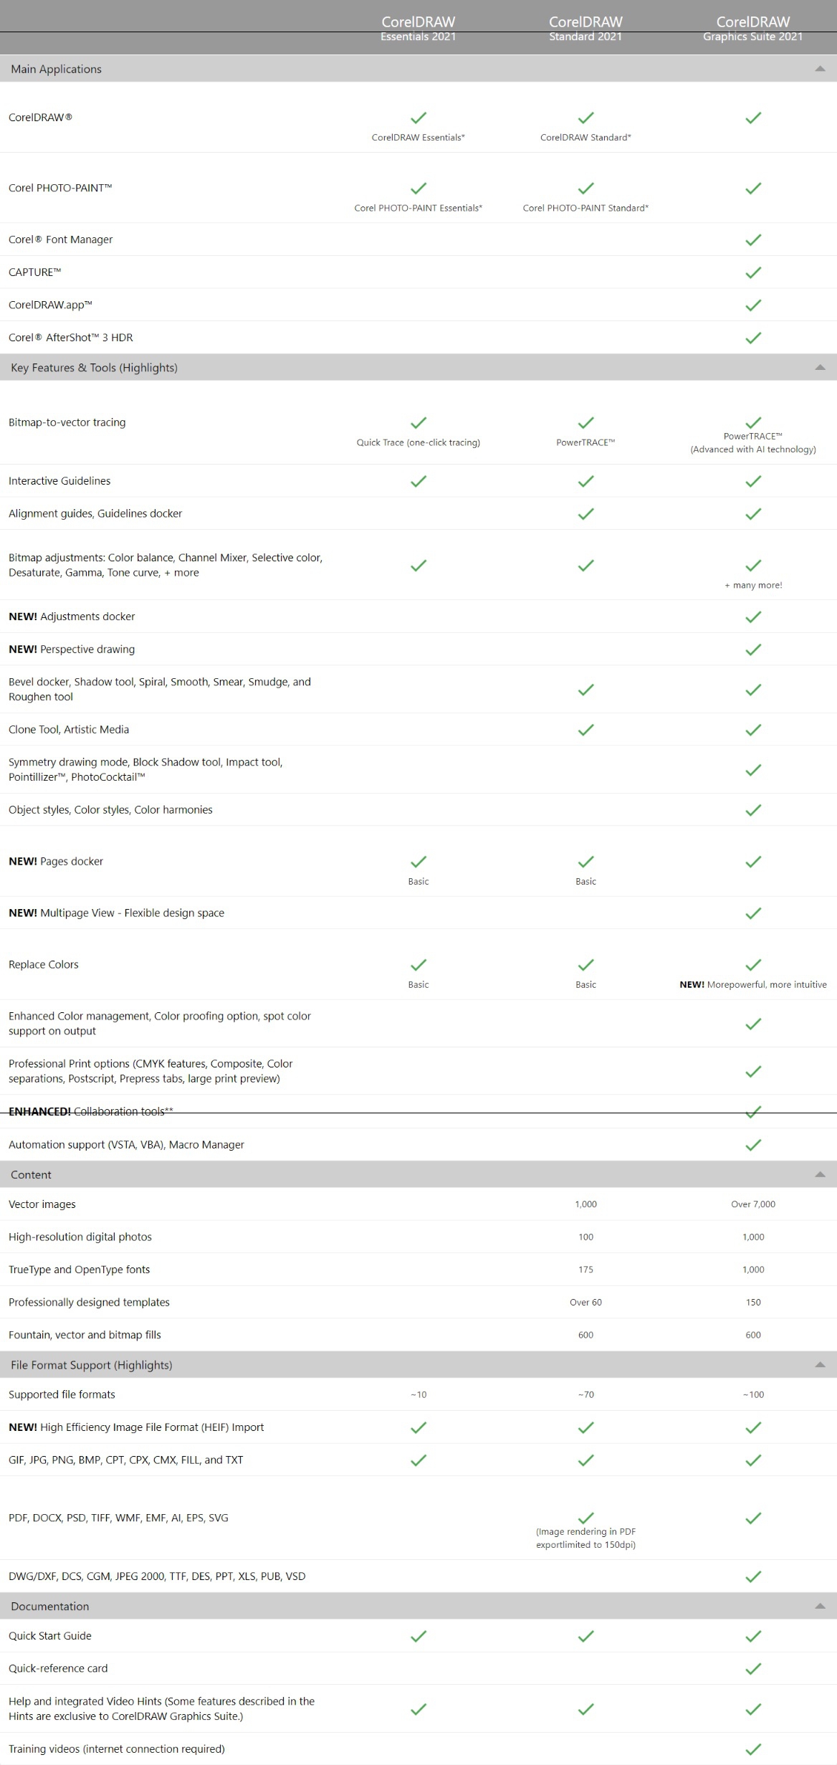Image resolution: width=837 pixels, height=1765 pixels.
Task: Click Essentials checkmark in the Quick Start Guide row
Action: click(x=418, y=1636)
